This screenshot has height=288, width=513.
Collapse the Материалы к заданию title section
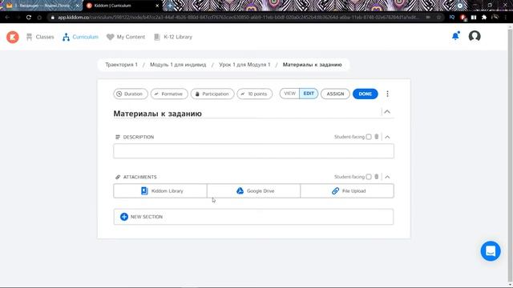[387, 112]
